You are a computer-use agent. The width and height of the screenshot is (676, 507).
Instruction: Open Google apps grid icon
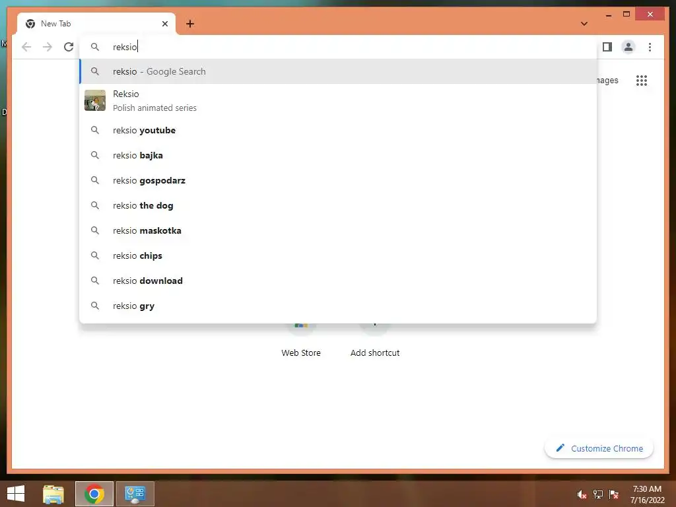(x=642, y=81)
